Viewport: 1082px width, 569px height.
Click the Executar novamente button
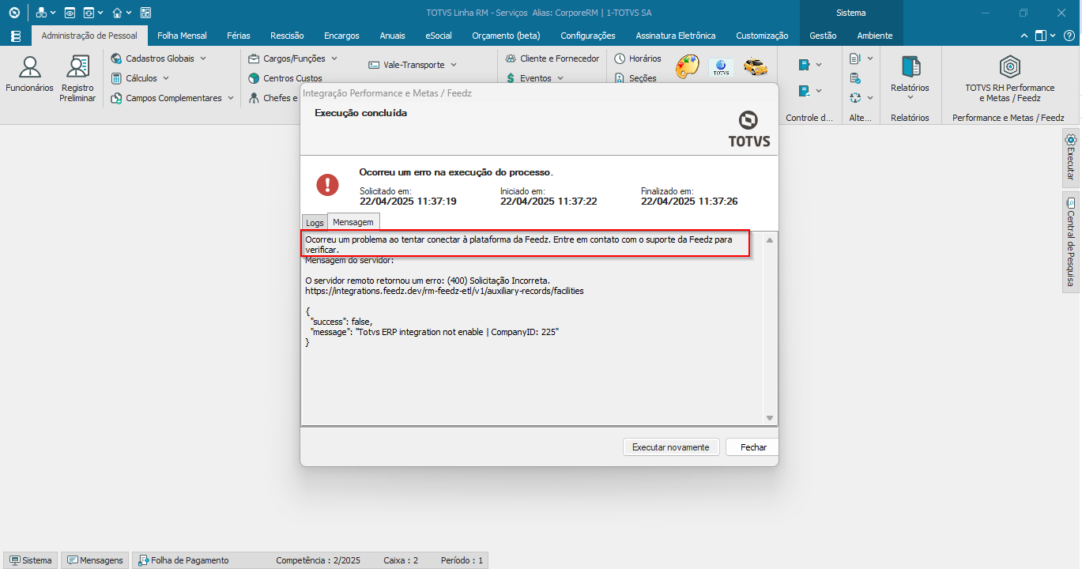coord(671,447)
